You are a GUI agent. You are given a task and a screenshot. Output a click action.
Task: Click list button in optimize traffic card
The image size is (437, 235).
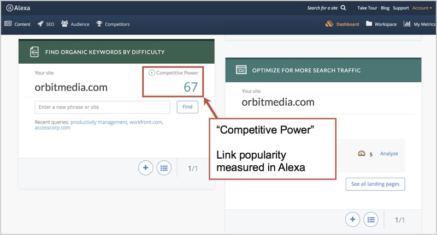[x=371, y=219]
